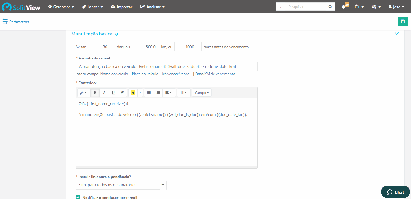Viewport: 411px width, 199px height.
Task: Click the magnifying glass search button
Action: tap(330, 7)
